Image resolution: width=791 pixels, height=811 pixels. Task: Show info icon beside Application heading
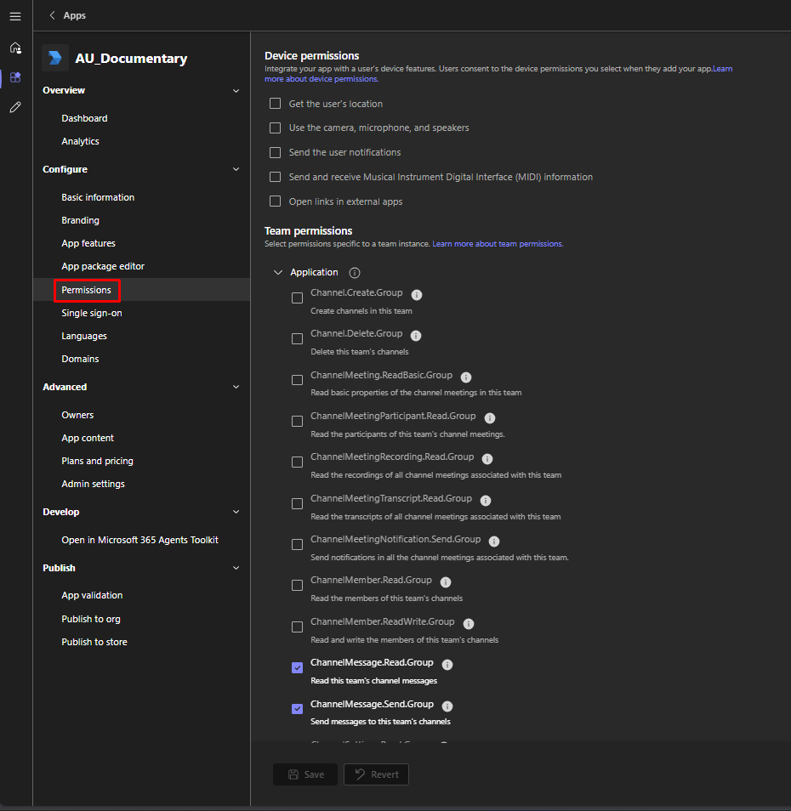[355, 273]
